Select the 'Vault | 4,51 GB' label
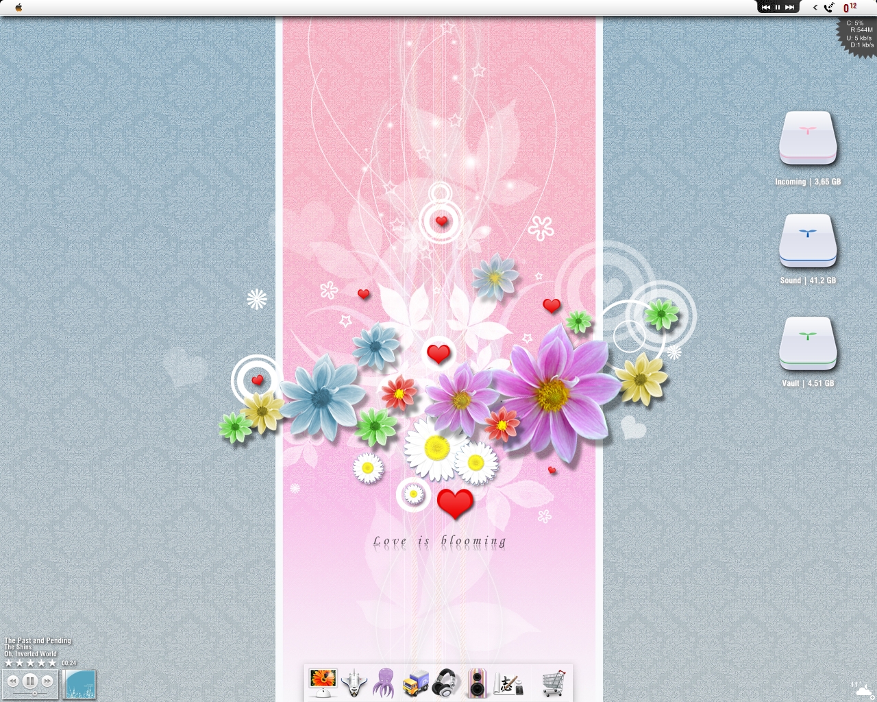The width and height of the screenshot is (877, 702). [x=808, y=383]
